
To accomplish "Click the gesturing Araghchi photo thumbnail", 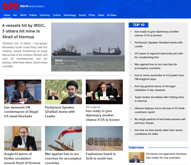I will click(23, 139).
